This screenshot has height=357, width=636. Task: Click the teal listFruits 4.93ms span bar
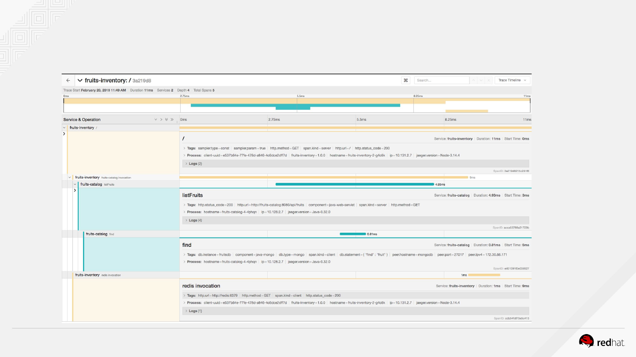pyautogui.click(x=355, y=184)
